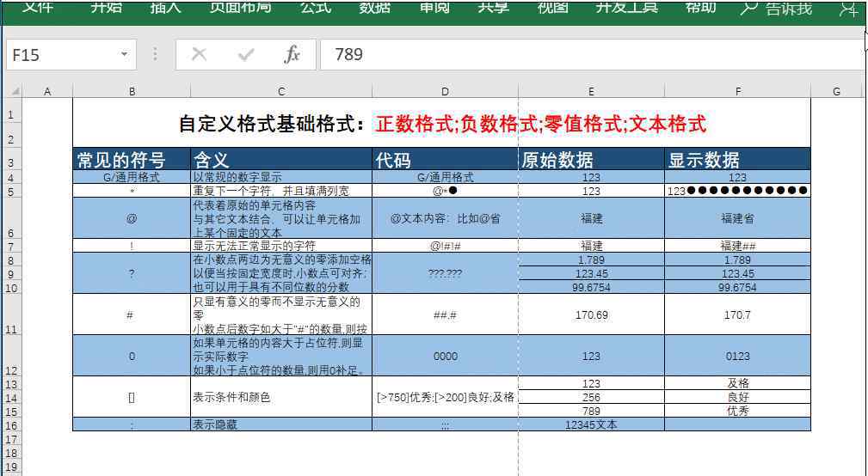868x476 pixels.
Task: Click the formula bar showing 789
Action: pyautogui.click(x=592, y=55)
